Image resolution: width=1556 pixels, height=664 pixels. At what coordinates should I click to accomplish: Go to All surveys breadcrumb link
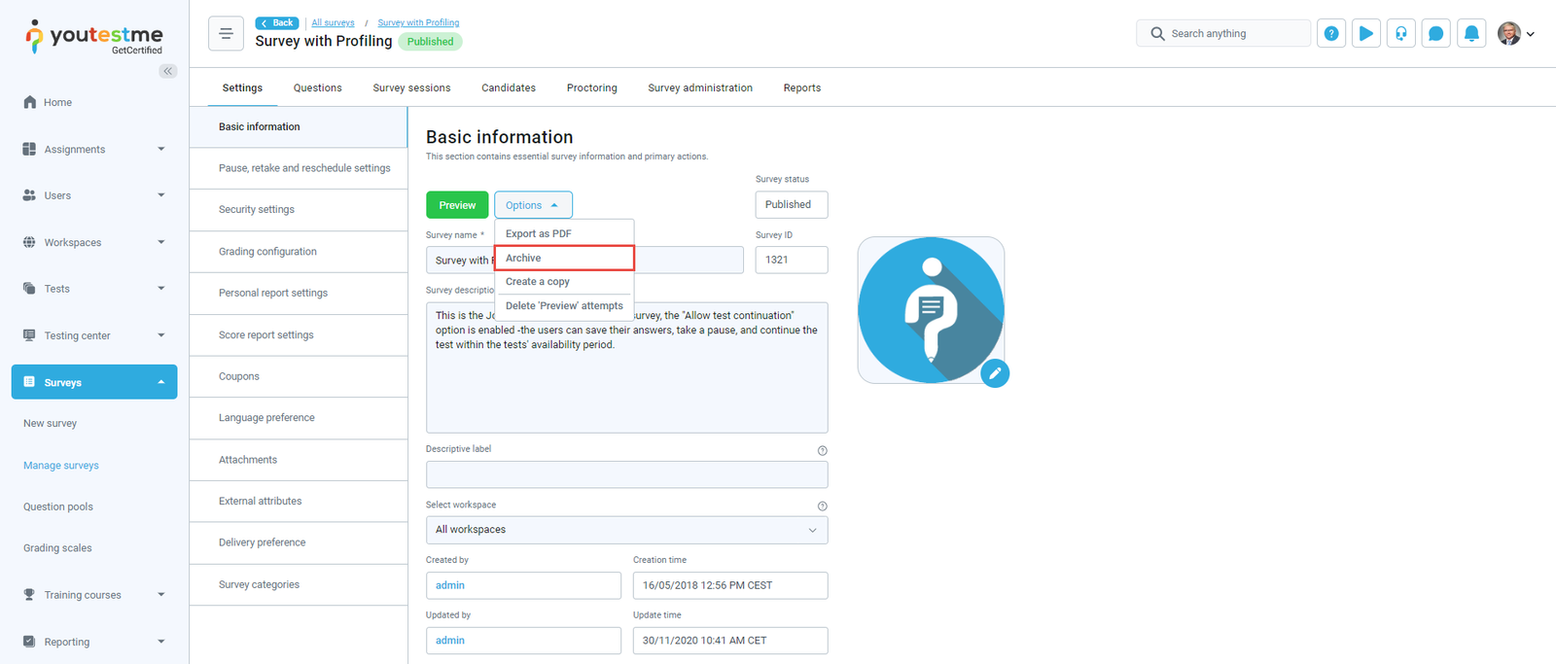click(x=333, y=22)
